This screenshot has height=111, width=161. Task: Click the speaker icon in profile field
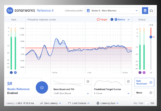tap(88, 11)
